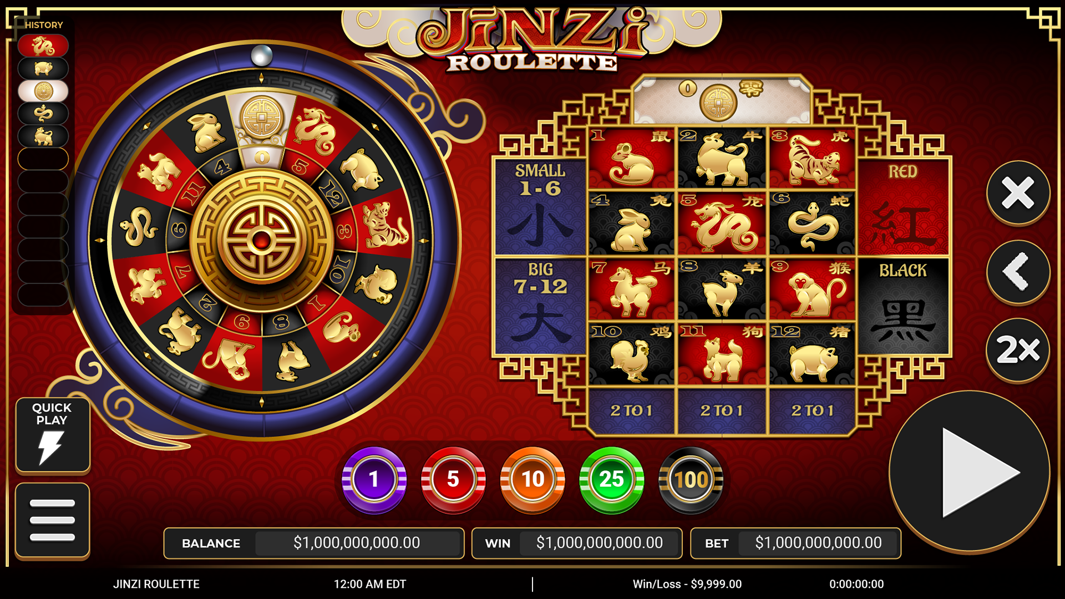Pick the green 25 chip
Viewport: 1065px width, 599px height.
tap(611, 479)
